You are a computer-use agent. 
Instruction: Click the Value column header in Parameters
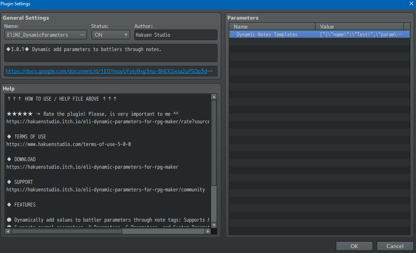tap(360, 26)
